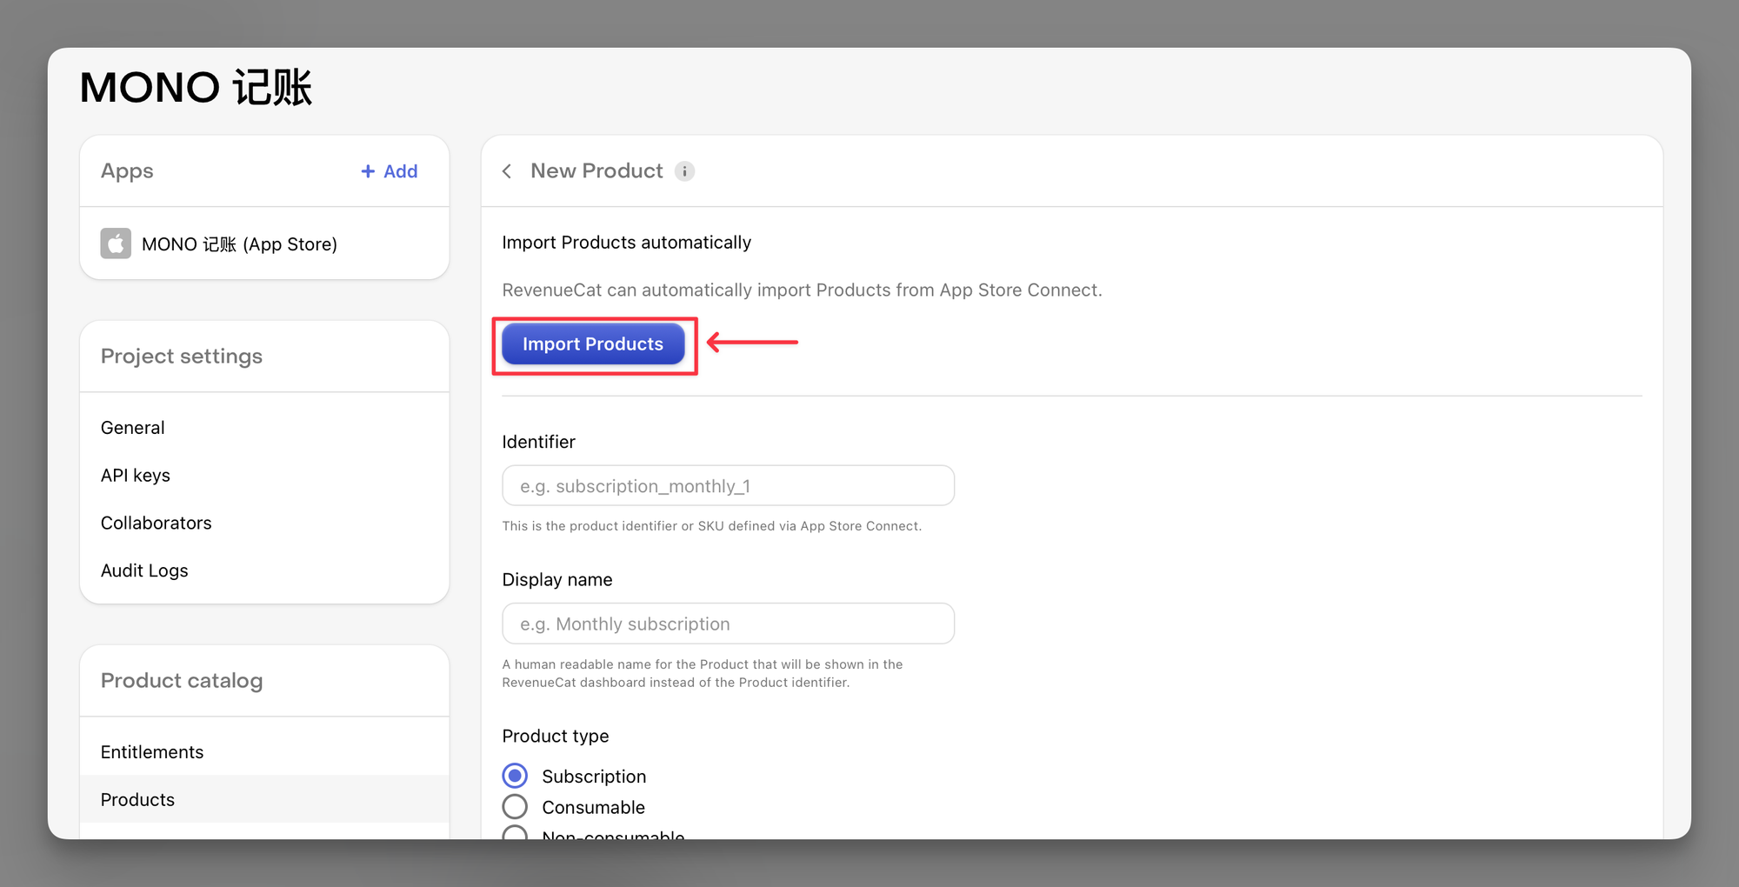Click the back chevron beside New Product
The height and width of the screenshot is (887, 1739).
507,171
